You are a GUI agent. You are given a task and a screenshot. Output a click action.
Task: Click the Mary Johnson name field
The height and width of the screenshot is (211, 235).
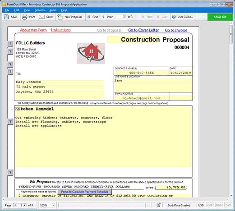click(60, 82)
